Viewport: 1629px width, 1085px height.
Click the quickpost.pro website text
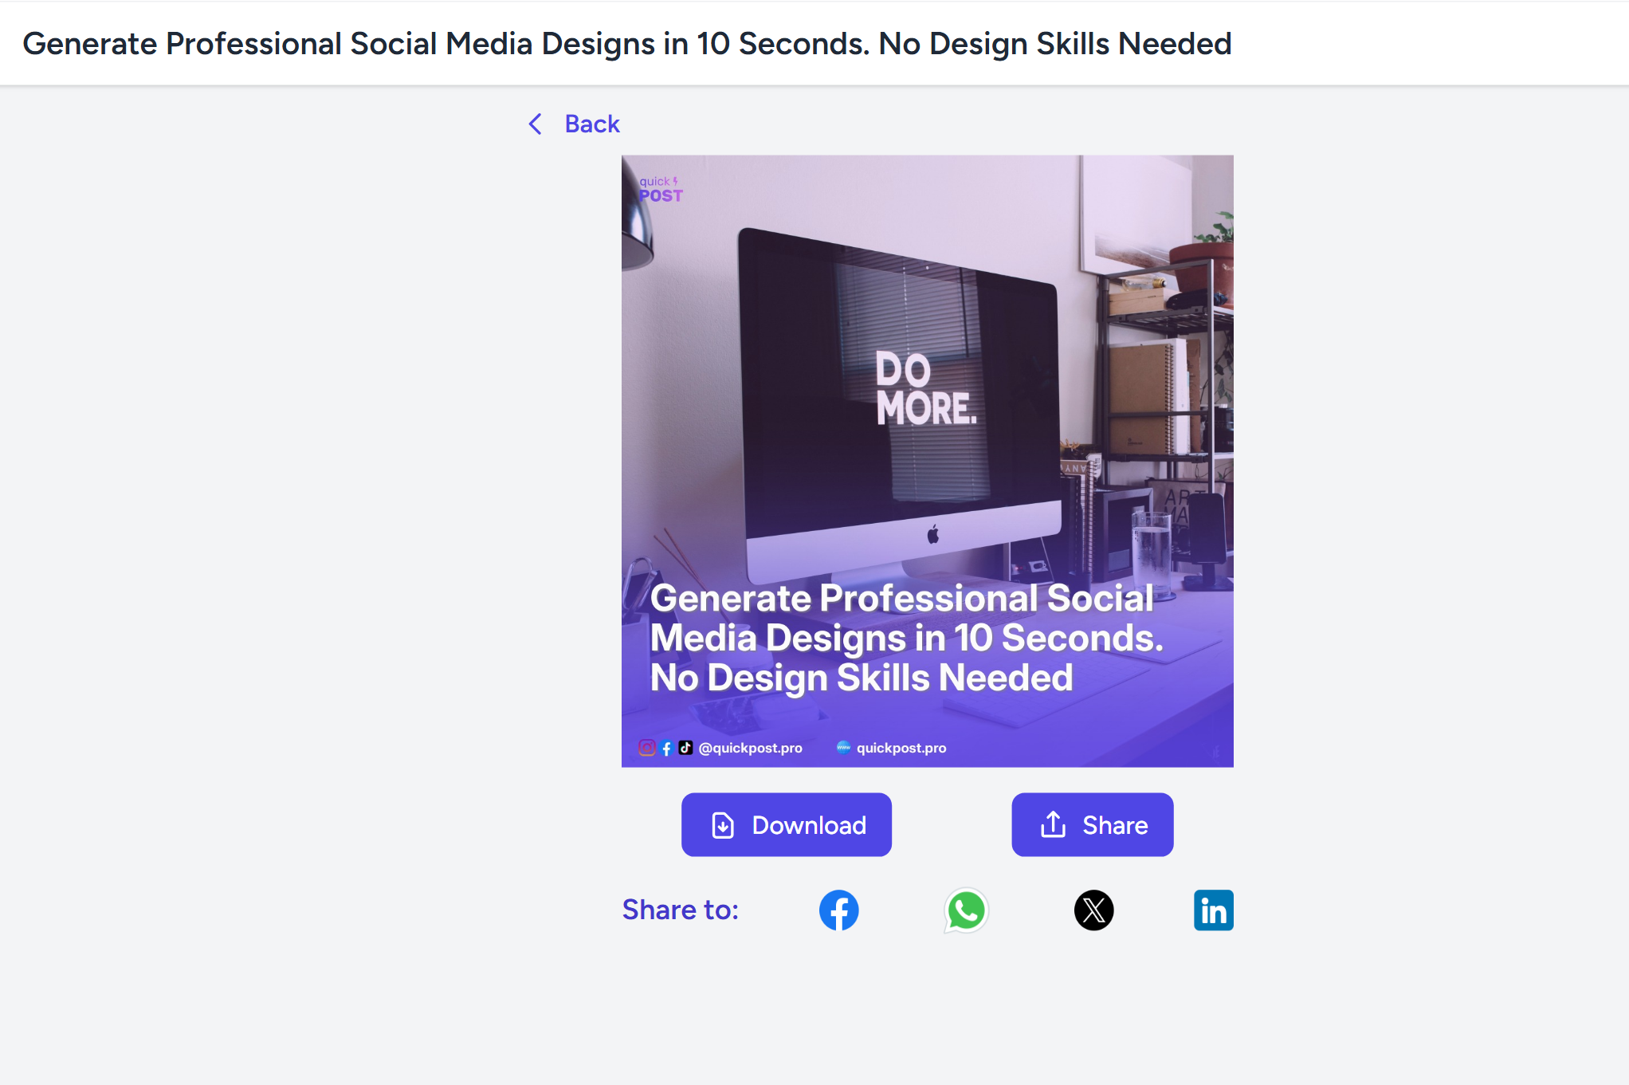point(901,748)
